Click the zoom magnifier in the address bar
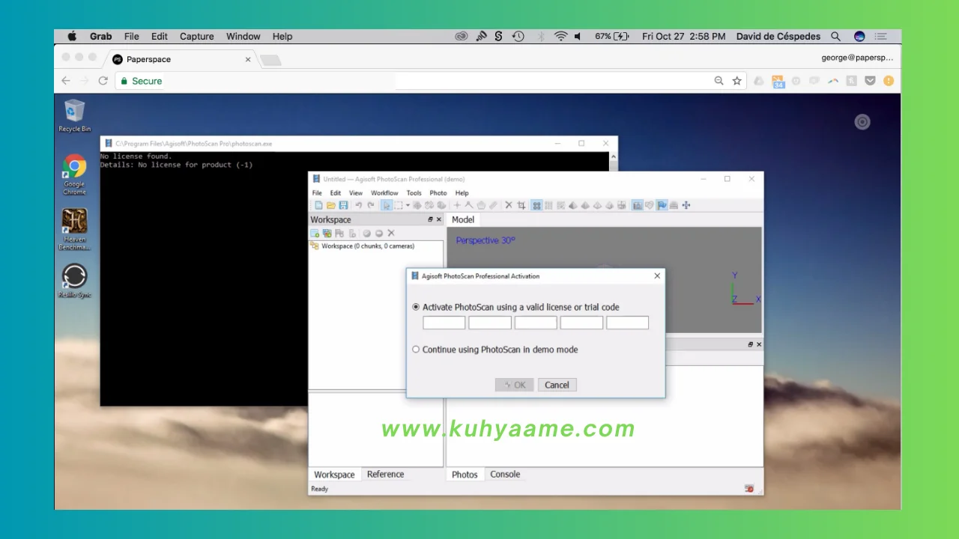Viewport: 959px width, 539px height. coord(719,81)
